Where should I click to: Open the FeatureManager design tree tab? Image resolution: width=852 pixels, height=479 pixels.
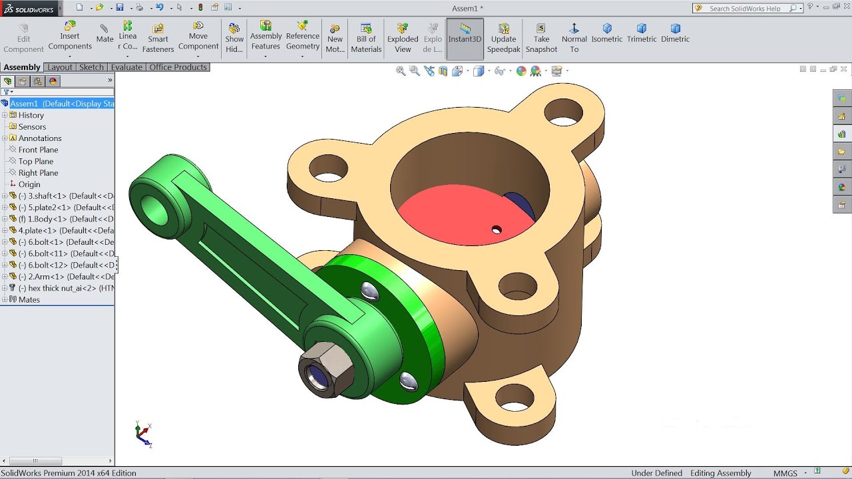pos(8,81)
